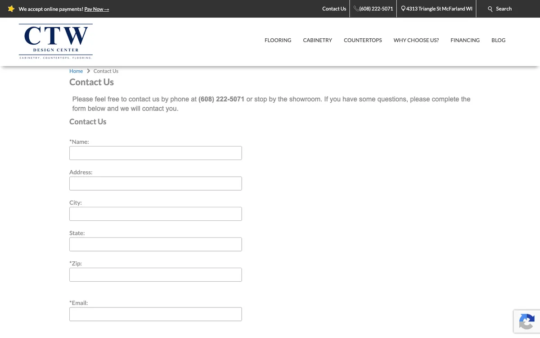Click the 'Contact Us' breadcrumb text
Image resolution: width=540 pixels, height=338 pixels.
(x=106, y=71)
